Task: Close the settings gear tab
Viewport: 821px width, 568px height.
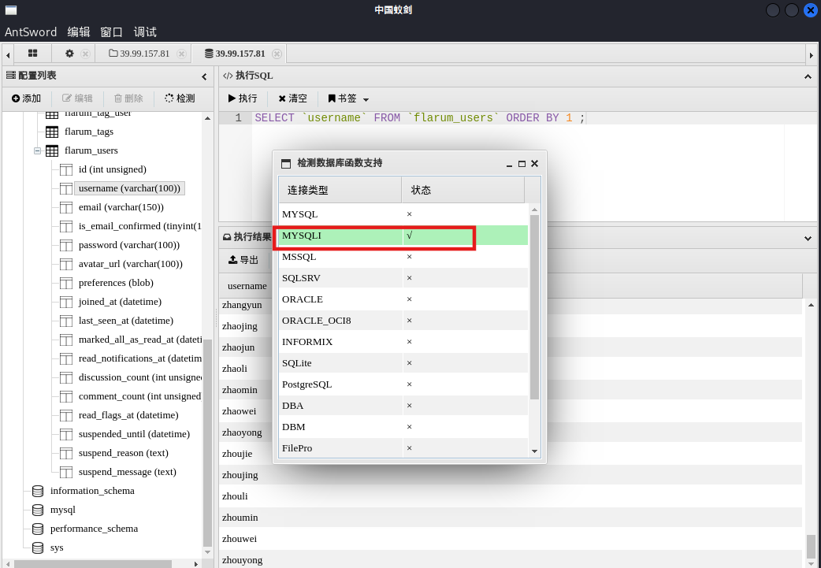Action: click(85, 54)
